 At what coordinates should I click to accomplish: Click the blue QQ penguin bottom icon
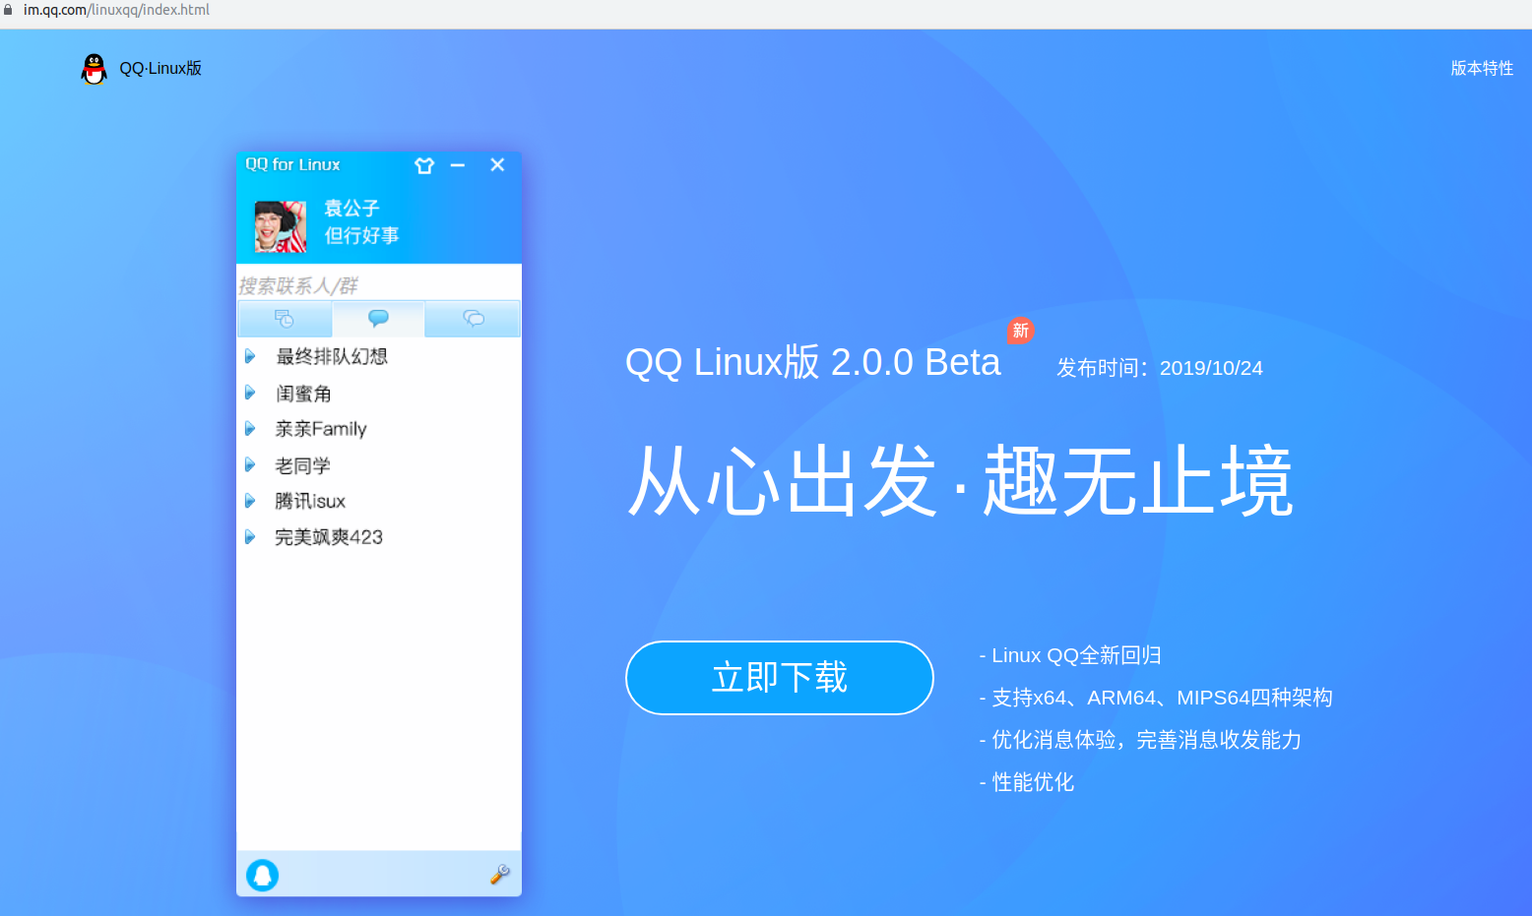(x=263, y=875)
